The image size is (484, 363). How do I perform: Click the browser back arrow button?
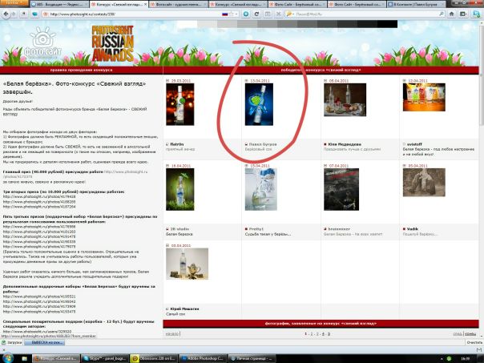pyautogui.click(x=6, y=14)
